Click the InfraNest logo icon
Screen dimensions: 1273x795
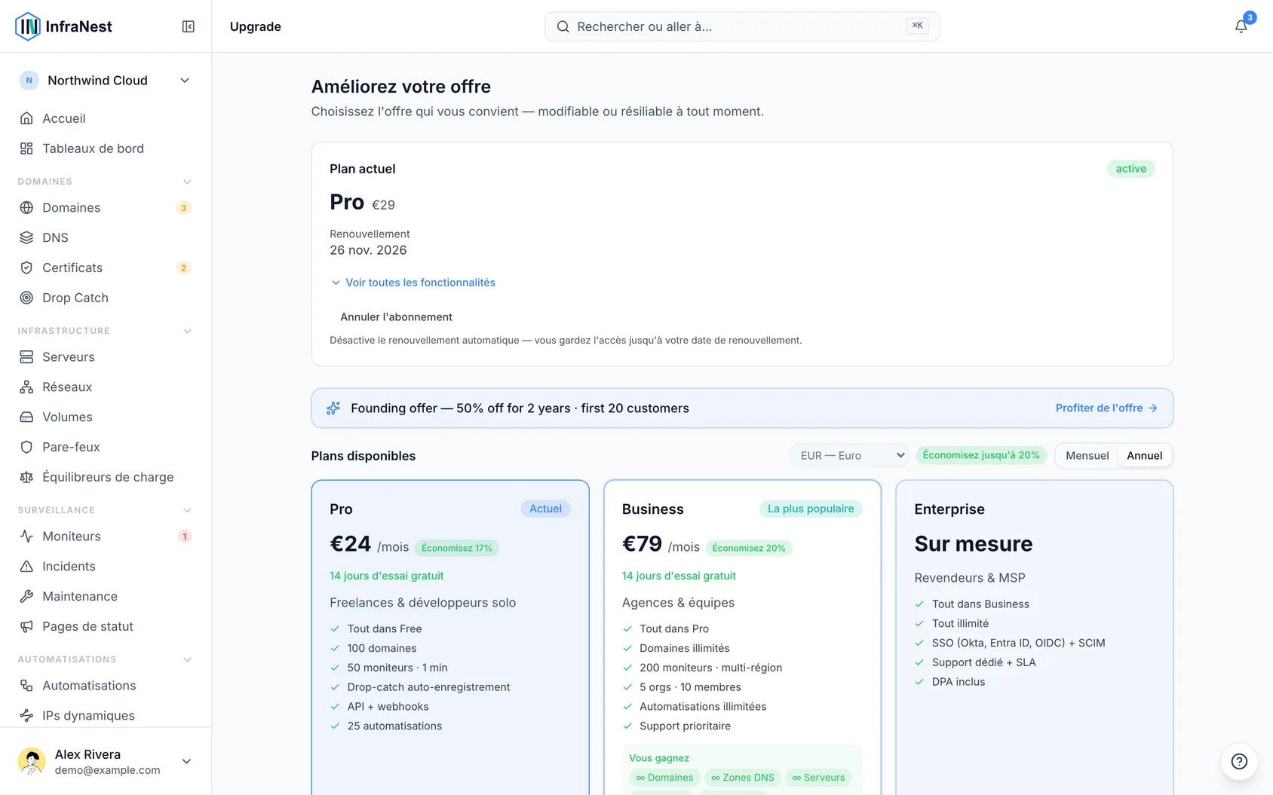point(28,26)
